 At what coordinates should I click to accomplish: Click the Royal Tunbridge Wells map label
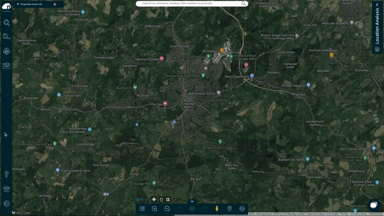click(x=188, y=104)
